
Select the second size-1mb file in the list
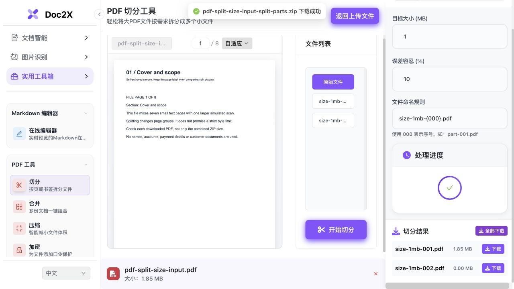[x=333, y=120]
